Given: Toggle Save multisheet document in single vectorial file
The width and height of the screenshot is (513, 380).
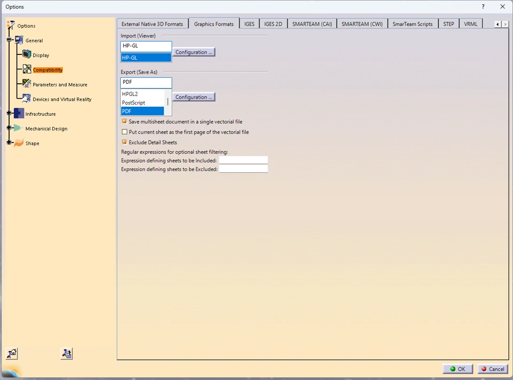Looking at the screenshot, I should click(125, 122).
